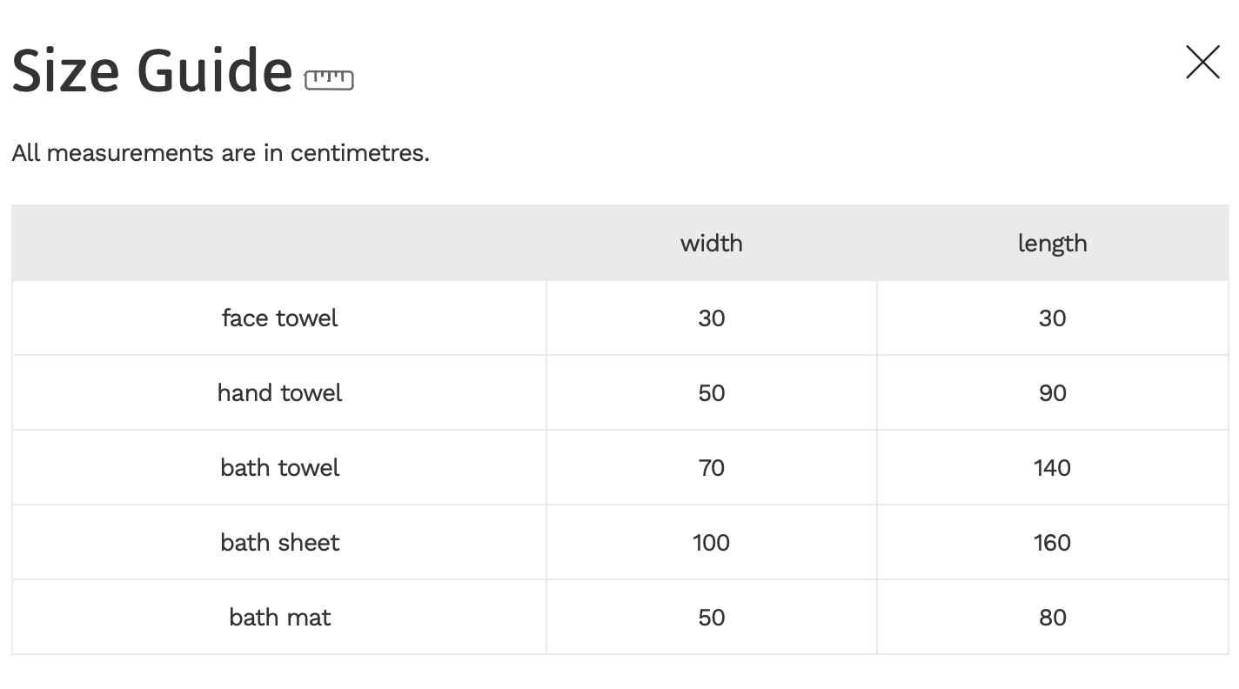Select the face towel length value
The image size is (1239, 689).
pos(1052,318)
